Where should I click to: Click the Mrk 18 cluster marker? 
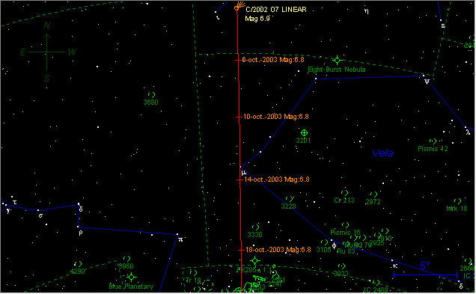(457, 201)
